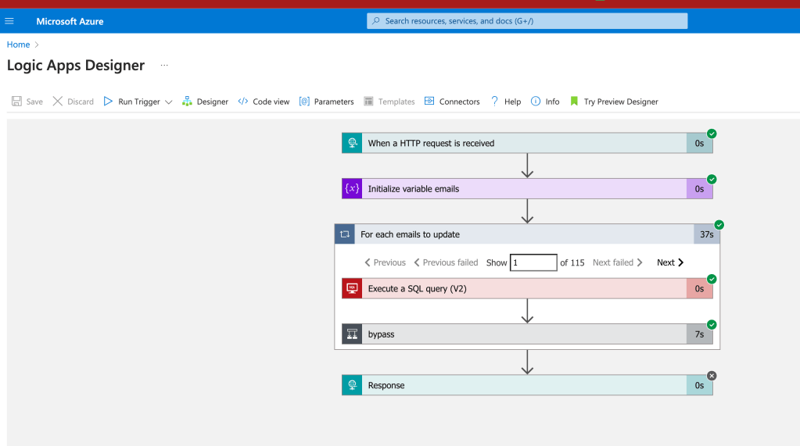Image resolution: width=800 pixels, height=446 pixels.
Task: Click the success checkmark on Initialize variable
Action: pyautogui.click(x=712, y=180)
